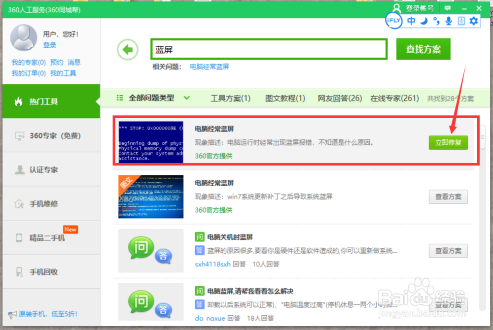Switch to the 在线专家(261) tab
The height and width of the screenshot is (330, 493).
[x=394, y=98]
